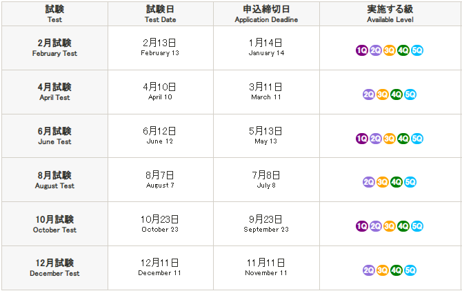Image resolution: width=462 pixels, height=291 pixels.
Task: Select the blue 5Q badge in December row
Action: [x=410, y=270]
